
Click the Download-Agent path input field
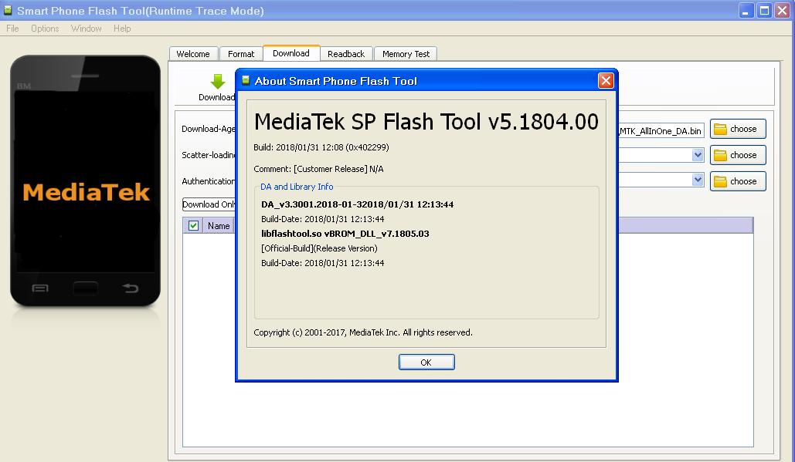[x=661, y=131]
